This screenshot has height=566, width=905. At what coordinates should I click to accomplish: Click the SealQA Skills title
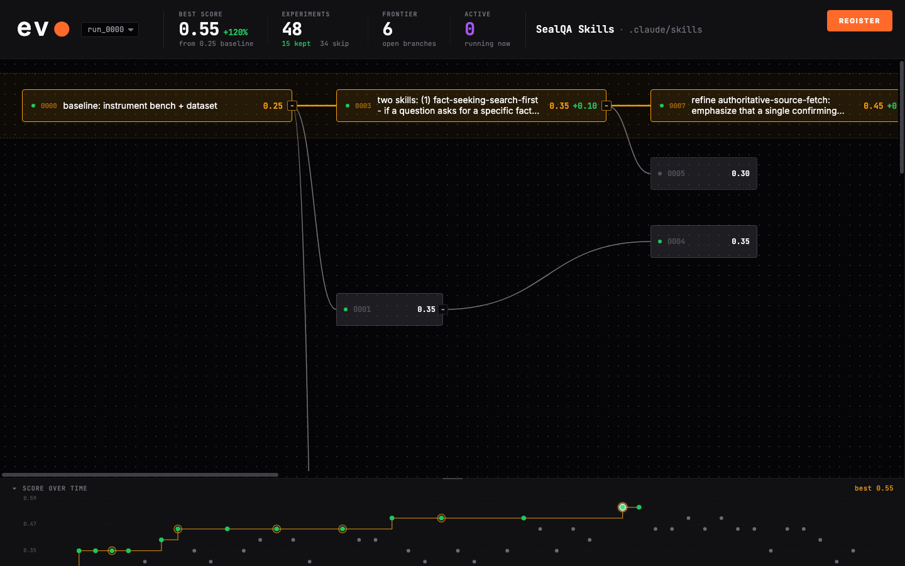tap(575, 29)
